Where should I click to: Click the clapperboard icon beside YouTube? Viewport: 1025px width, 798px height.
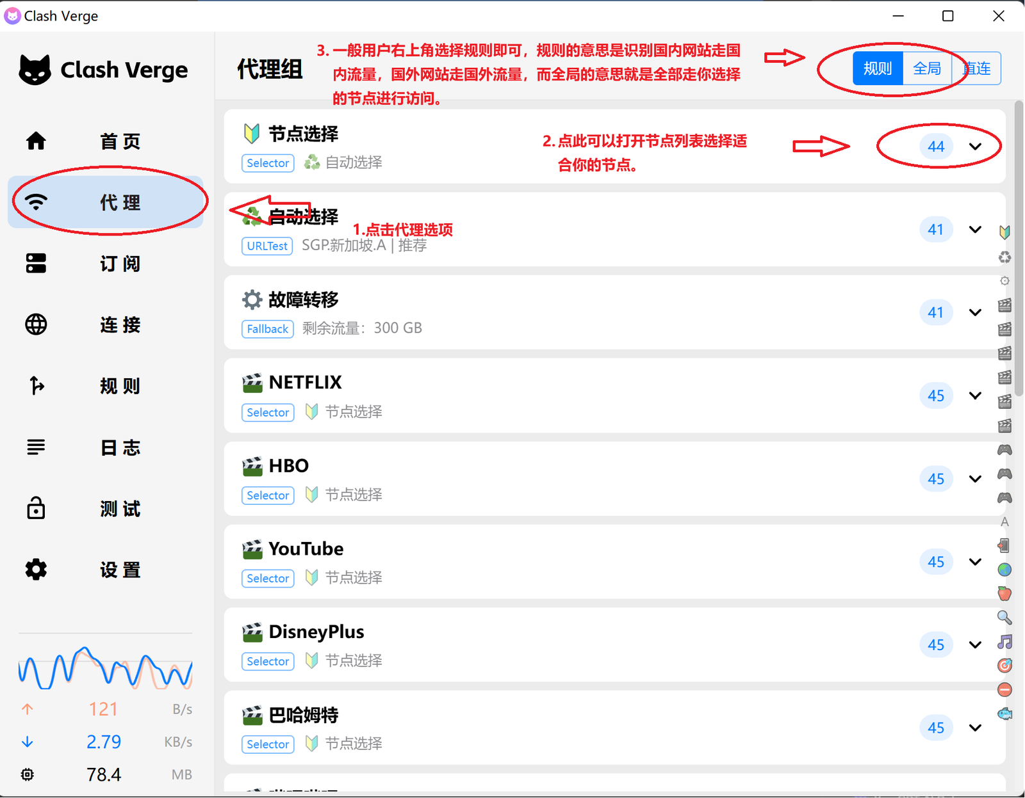252,549
